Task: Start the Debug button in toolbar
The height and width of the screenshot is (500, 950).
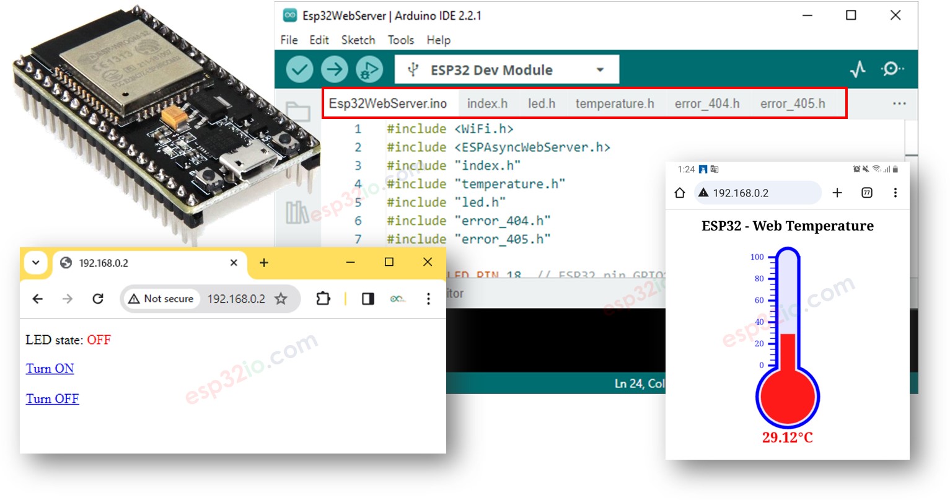Action: [x=369, y=69]
